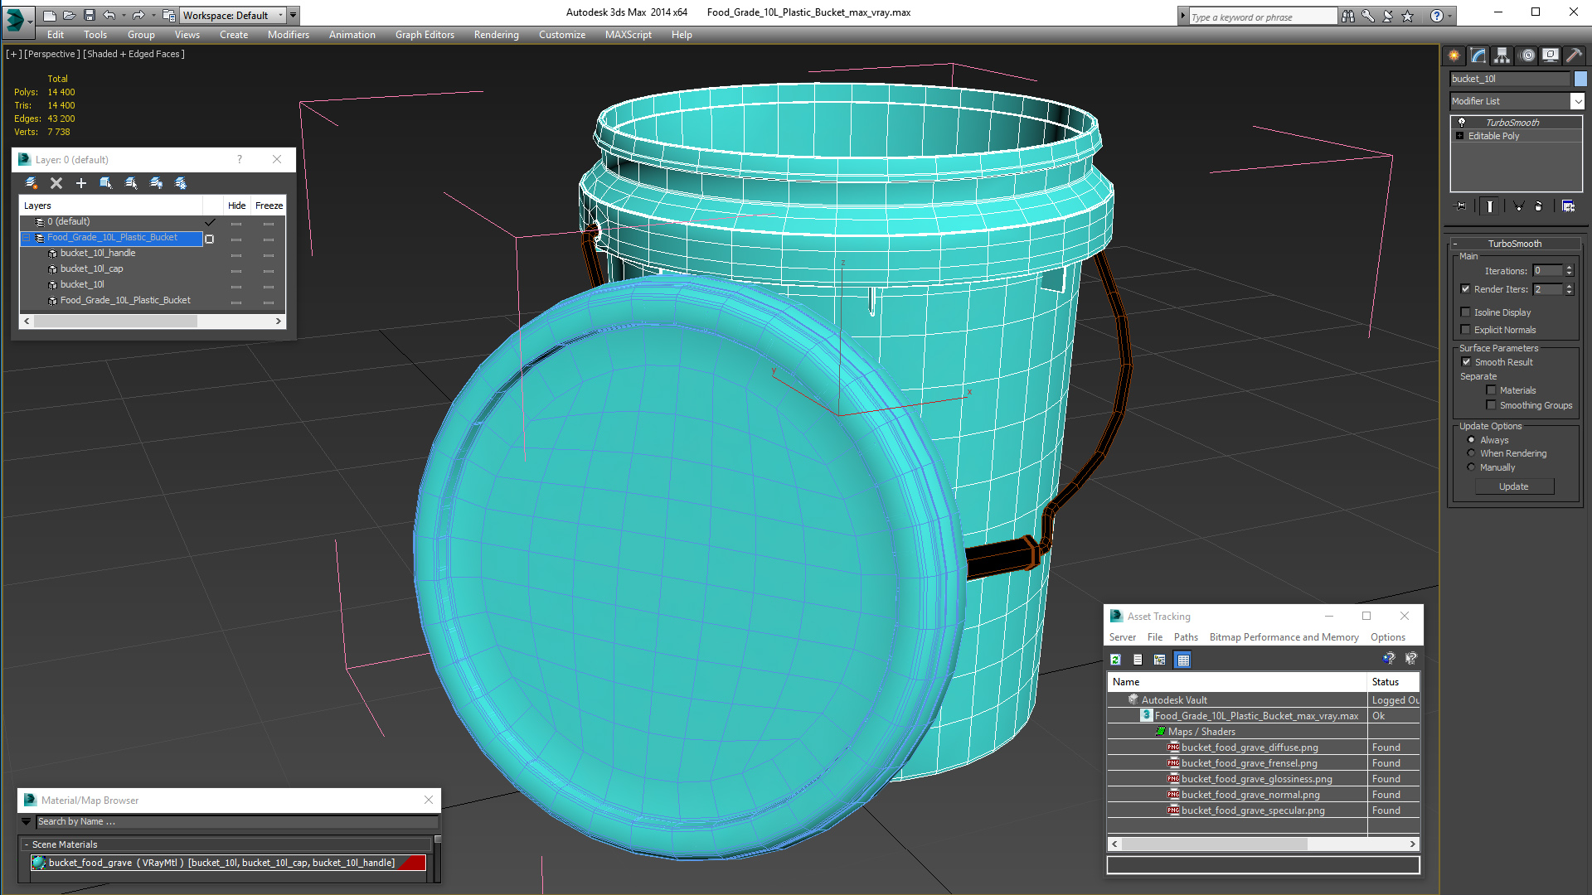The image size is (1592, 895).
Task: Select the Manually update radio button
Action: pyautogui.click(x=1472, y=467)
